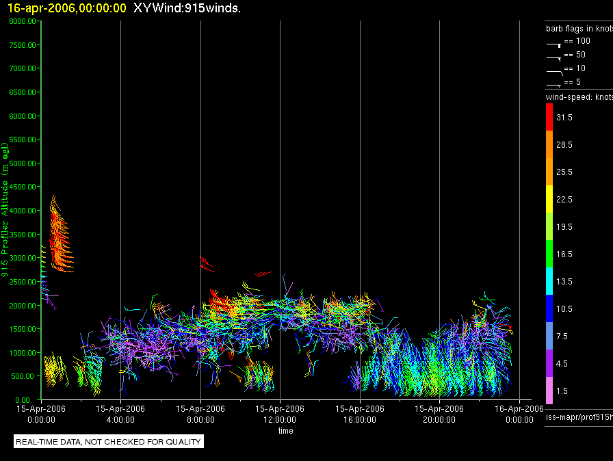Click the '1.5' wind-speed scale value
Viewport: 613px width, 461px height.
(x=562, y=391)
